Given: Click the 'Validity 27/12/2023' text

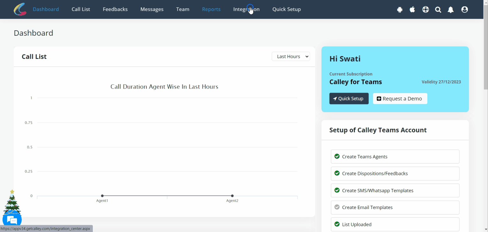Looking at the screenshot, I should (441, 82).
